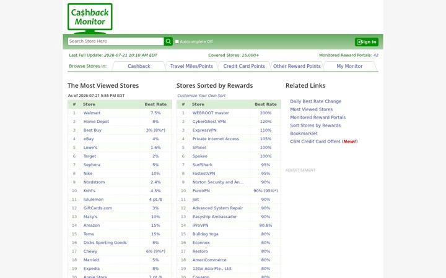Select the Other Reward Points tab

(297, 66)
